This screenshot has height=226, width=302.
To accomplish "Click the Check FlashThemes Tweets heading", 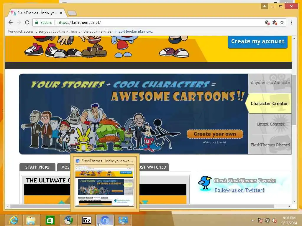I will (245, 181).
